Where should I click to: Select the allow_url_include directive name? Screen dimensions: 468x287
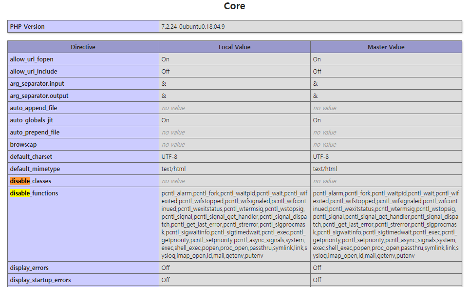click(34, 71)
